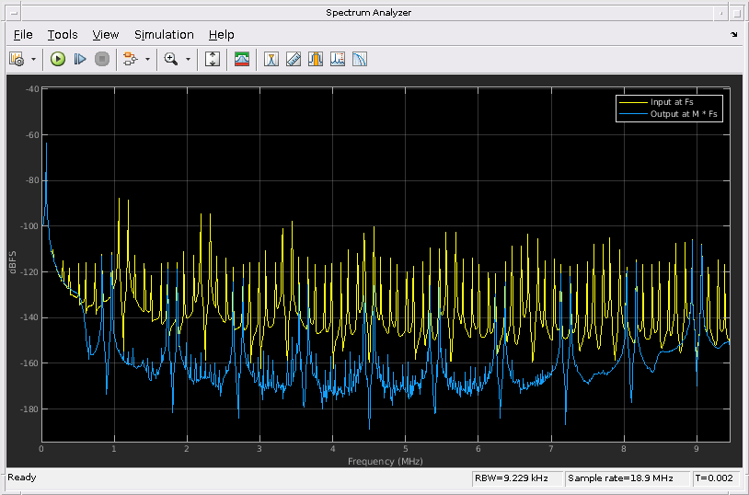
Task: Select the Zoom magnifier tool
Action: click(x=170, y=59)
